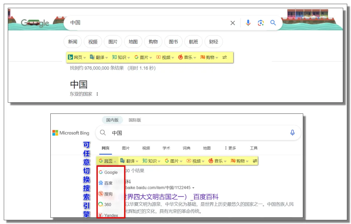Open more options dots beside 东亚的国家
This screenshot has width=351, height=224.
click(x=97, y=94)
